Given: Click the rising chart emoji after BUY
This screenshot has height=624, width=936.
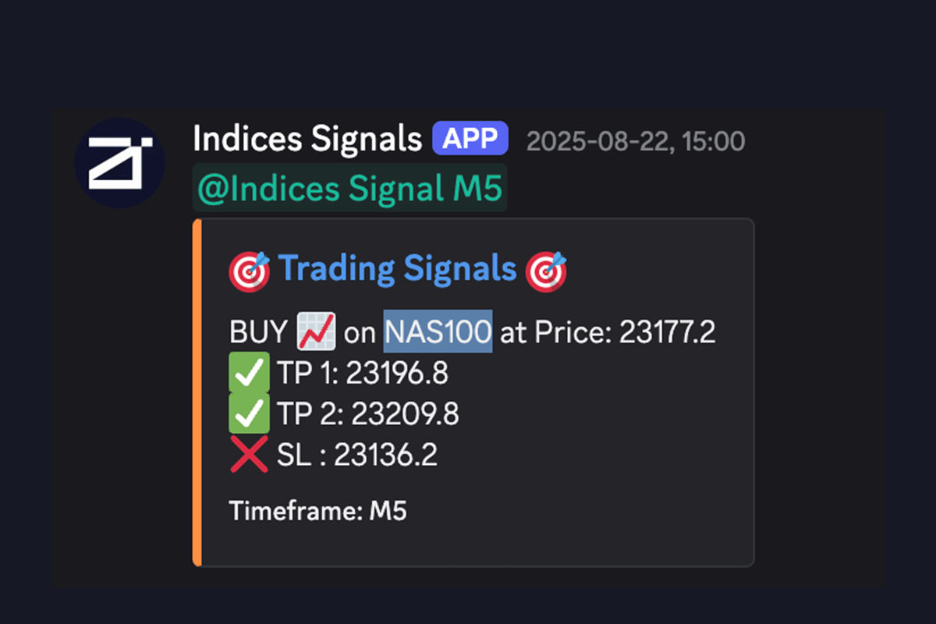Looking at the screenshot, I should [316, 333].
